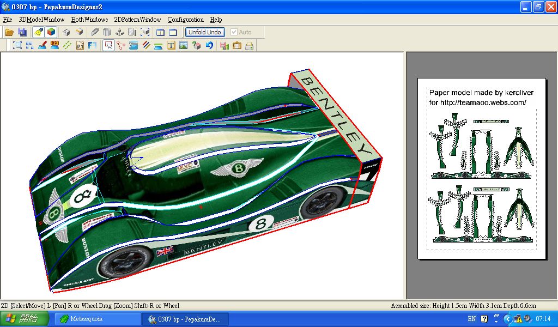
Task: Click the printer icon in toolbar
Action: (x=249, y=46)
